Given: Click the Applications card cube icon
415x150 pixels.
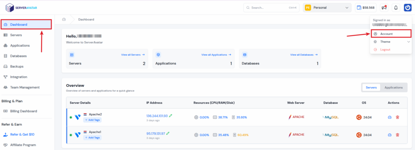Looking at the screenshot, I should click(x=158, y=55).
